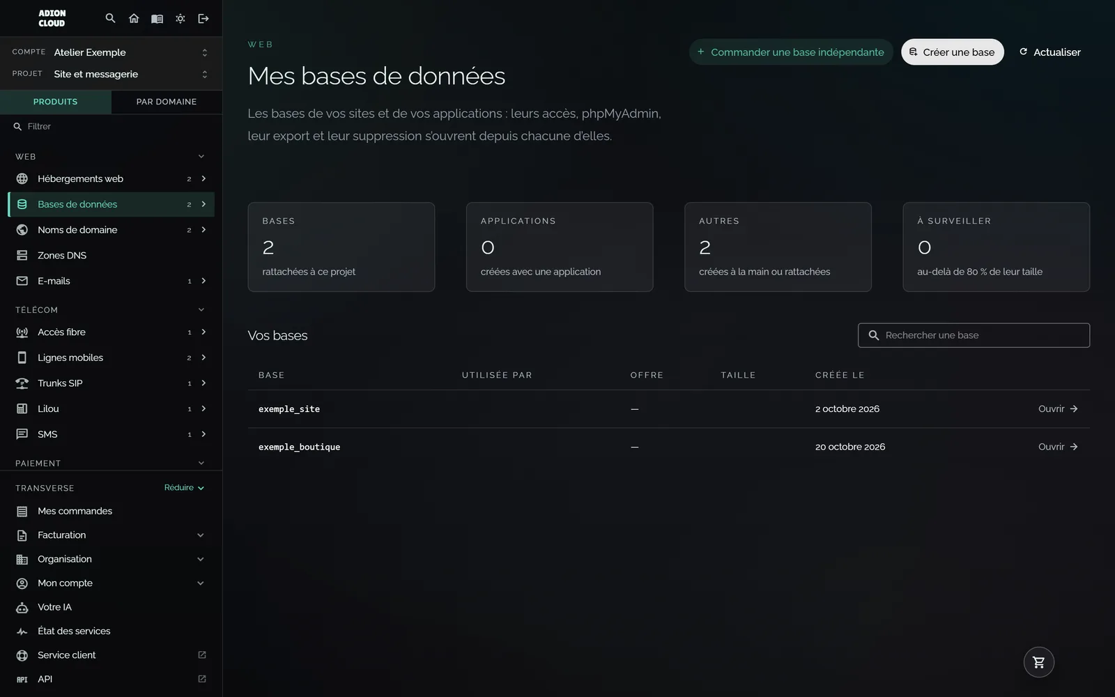Open E-mails sidebar entry
The height and width of the screenshot is (697, 1115).
[x=111, y=281]
